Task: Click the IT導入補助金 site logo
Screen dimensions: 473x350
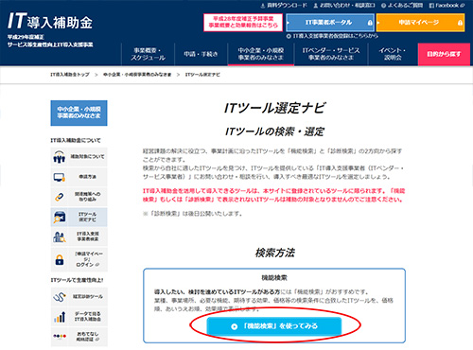Action: point(50,21)
